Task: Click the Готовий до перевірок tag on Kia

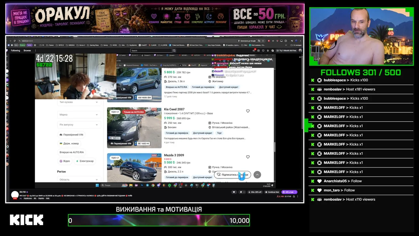Action: (177, 133)
